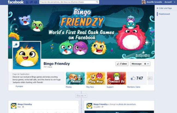Open notifications globe icon in header
Image resolution: width=177 pixels, height=113 pixels.
point(36,2)
